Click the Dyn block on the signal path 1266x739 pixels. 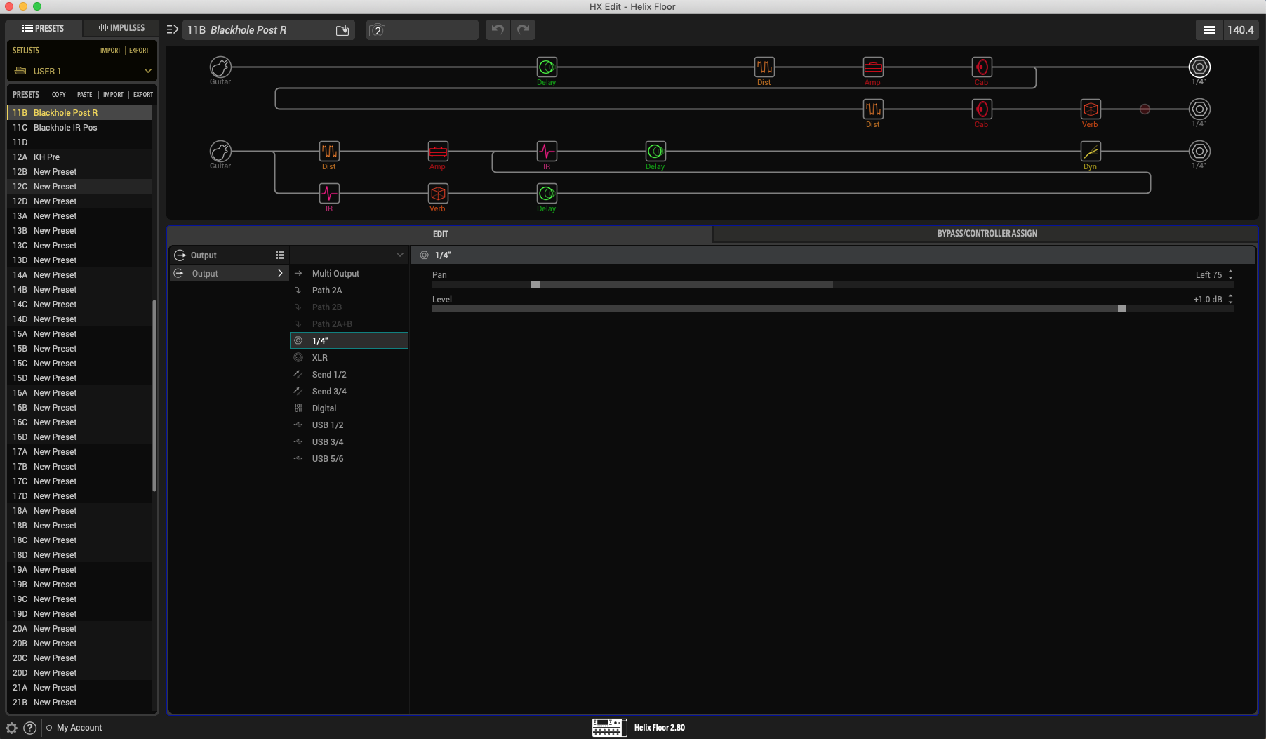[1090, 152]
